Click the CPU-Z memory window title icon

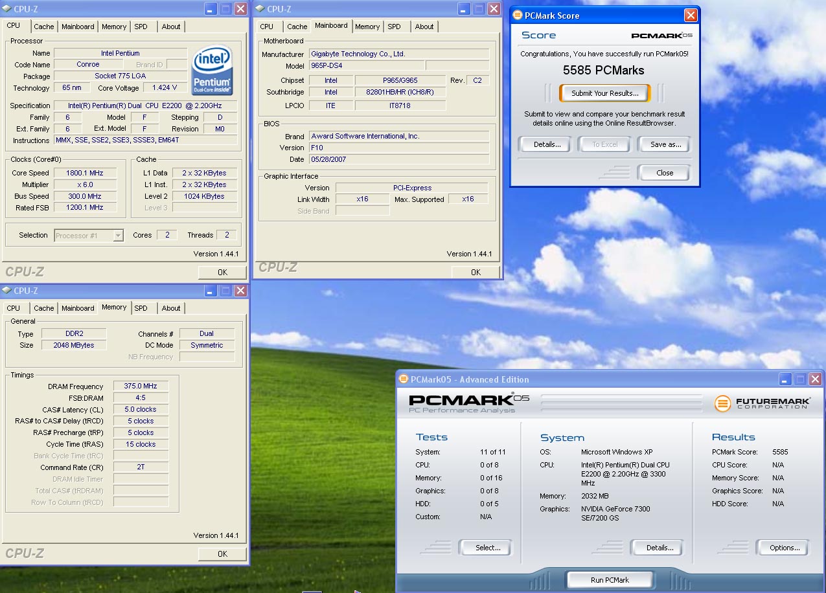6,291
